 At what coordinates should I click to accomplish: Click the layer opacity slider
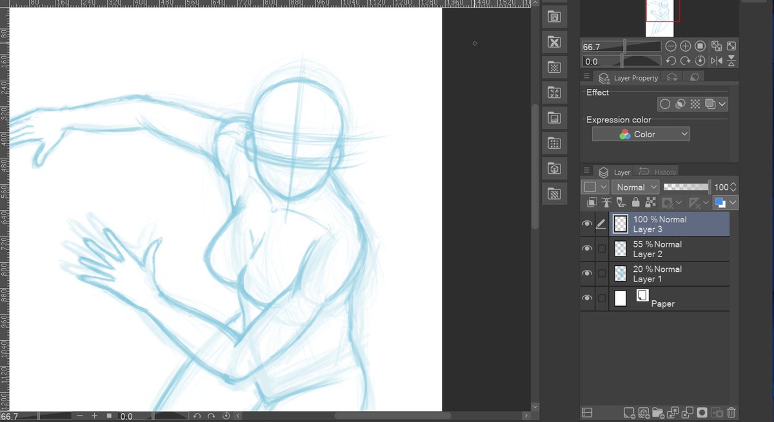687,187
